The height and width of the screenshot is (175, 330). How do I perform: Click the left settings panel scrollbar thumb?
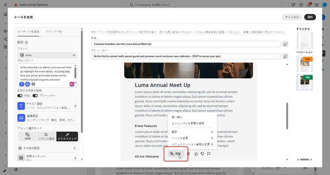point(82,82)
